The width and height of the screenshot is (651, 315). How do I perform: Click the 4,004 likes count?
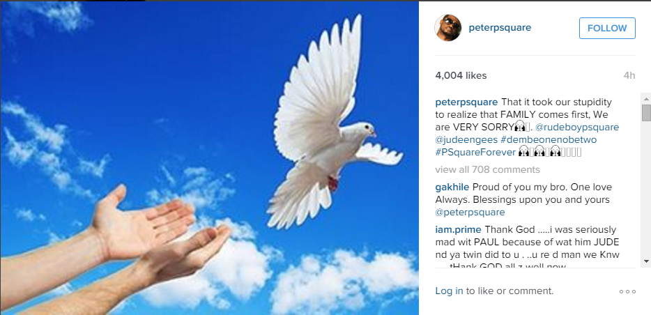coord(461,75)
